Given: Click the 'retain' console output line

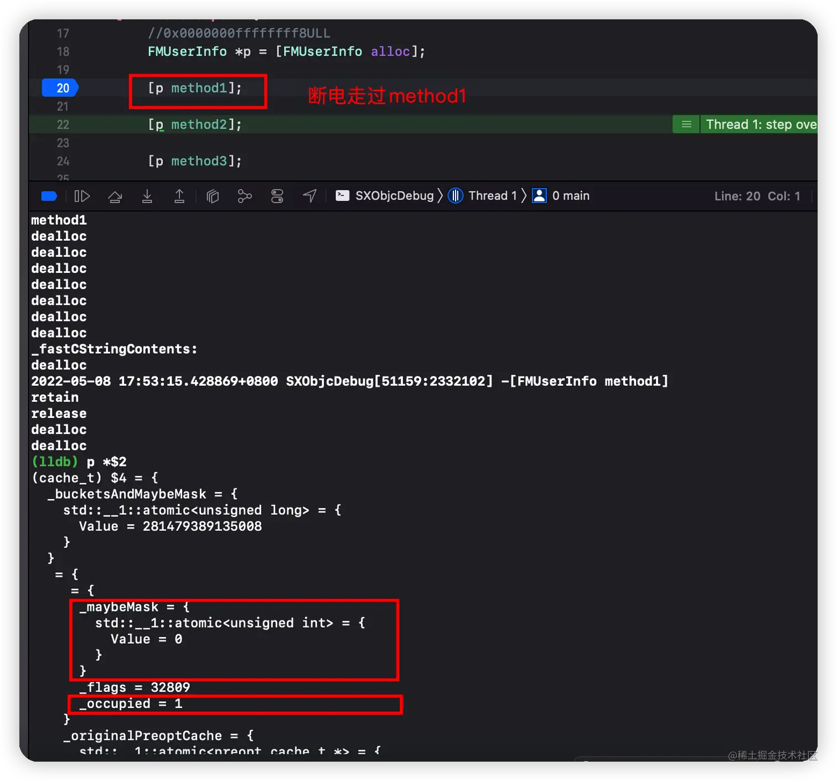Looking at the screenshot, I should coord(55,397).
